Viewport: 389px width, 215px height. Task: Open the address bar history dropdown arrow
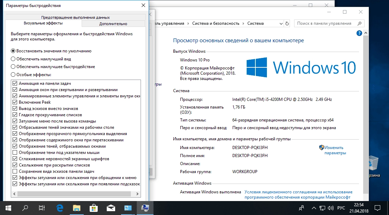[x=281, y=24]
